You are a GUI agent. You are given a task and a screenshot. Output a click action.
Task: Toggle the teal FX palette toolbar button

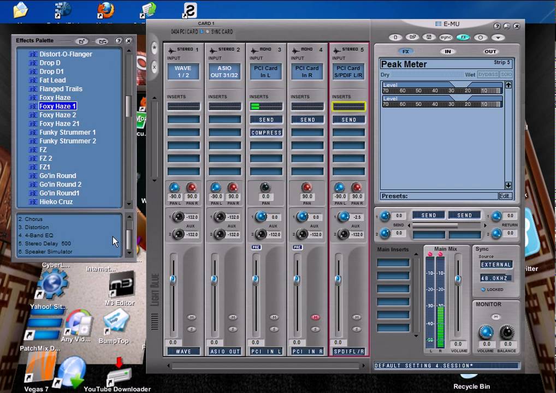(x=463, y=37)
